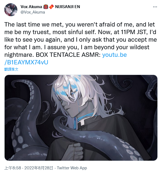The image size is (162, 175).
Task: Open the youtu.be/B1EAYMX74vU link
Action: (x=65, y=58)
